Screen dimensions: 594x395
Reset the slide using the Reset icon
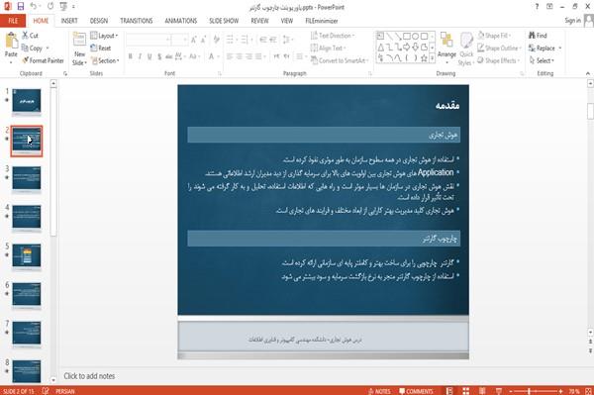pos(94,49)
